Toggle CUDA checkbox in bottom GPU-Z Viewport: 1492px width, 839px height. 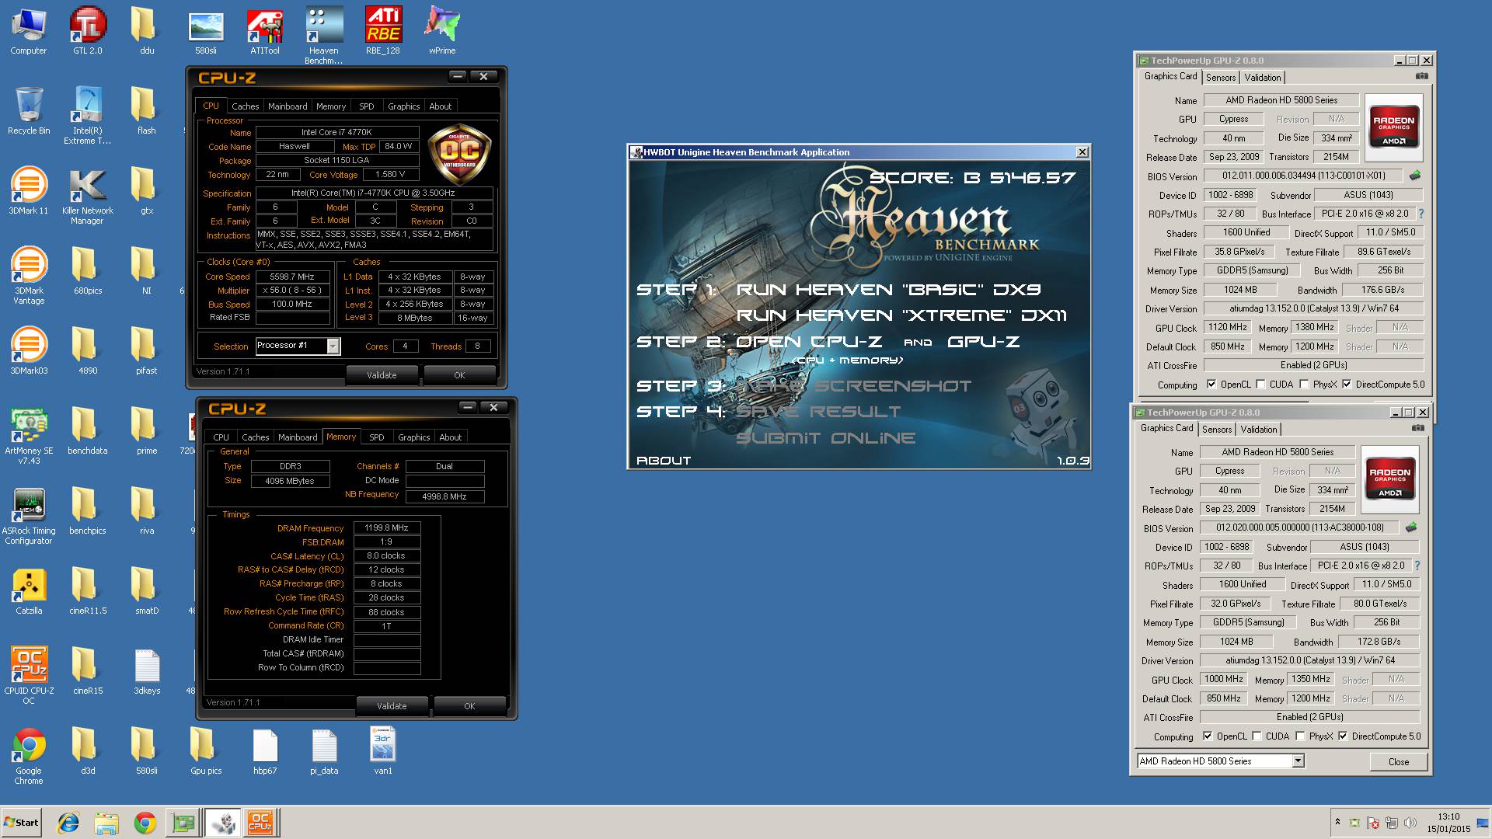click(x=1257, y=736)
